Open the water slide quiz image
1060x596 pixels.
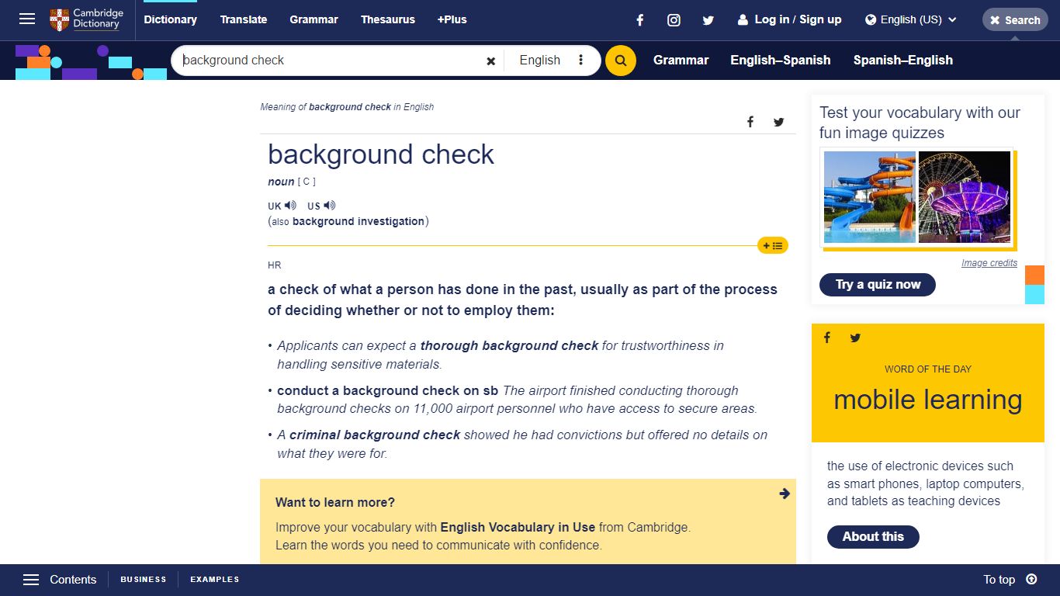869,197
